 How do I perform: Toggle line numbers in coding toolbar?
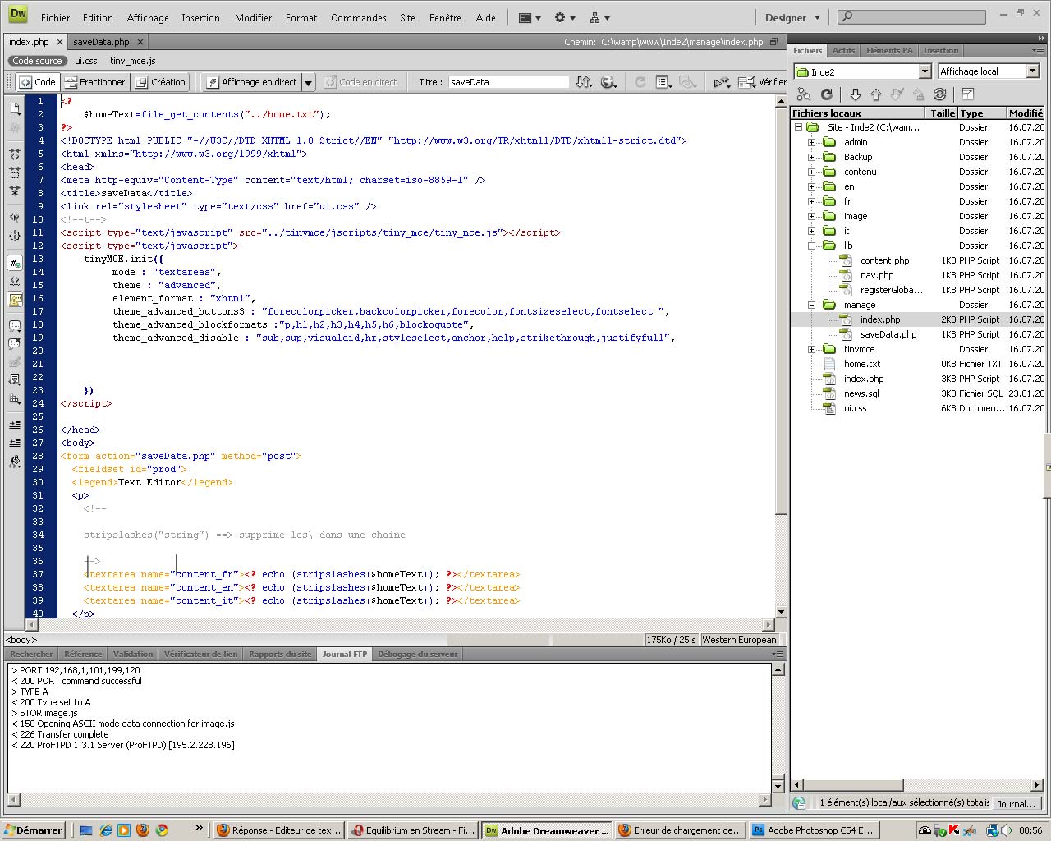click(15, 263)
